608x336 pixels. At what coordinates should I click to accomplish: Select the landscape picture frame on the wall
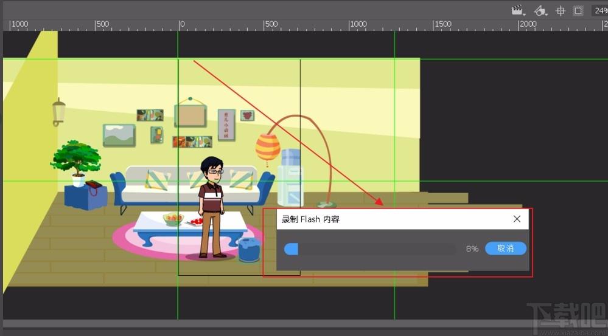[x=119, y=135]
